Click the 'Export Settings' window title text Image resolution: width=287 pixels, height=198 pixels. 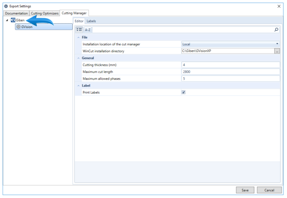(20, 6)
